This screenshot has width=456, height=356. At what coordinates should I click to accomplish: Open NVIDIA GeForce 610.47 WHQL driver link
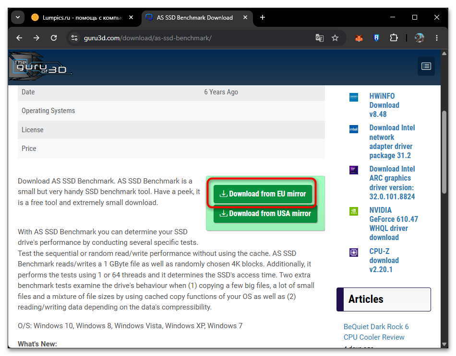tap(394, 224)
